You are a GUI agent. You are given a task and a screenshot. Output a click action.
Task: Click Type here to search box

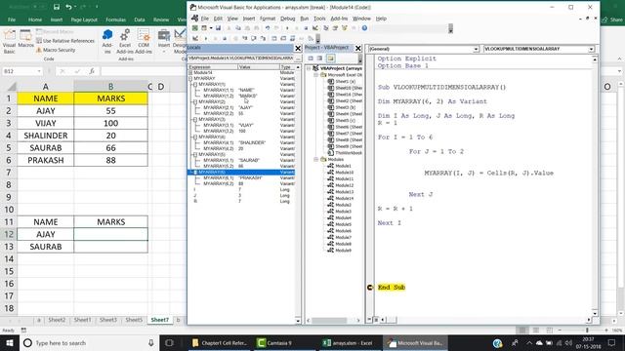point(89,343)
